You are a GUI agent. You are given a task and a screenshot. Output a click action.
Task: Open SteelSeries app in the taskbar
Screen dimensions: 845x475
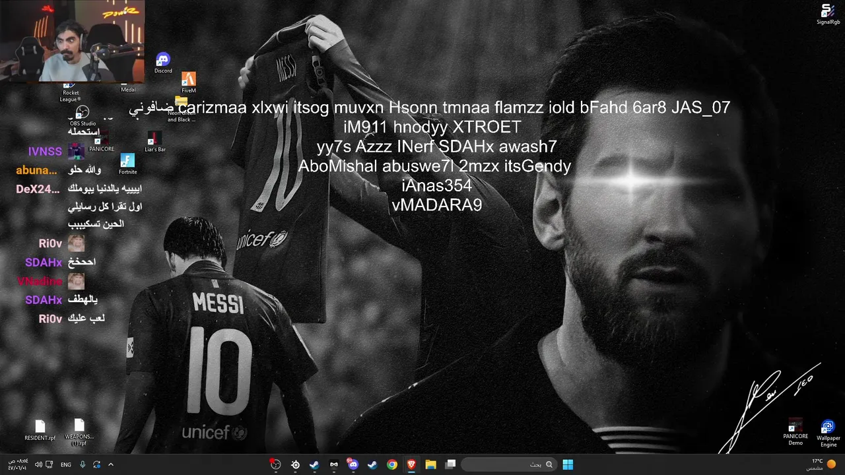[295, 464]
